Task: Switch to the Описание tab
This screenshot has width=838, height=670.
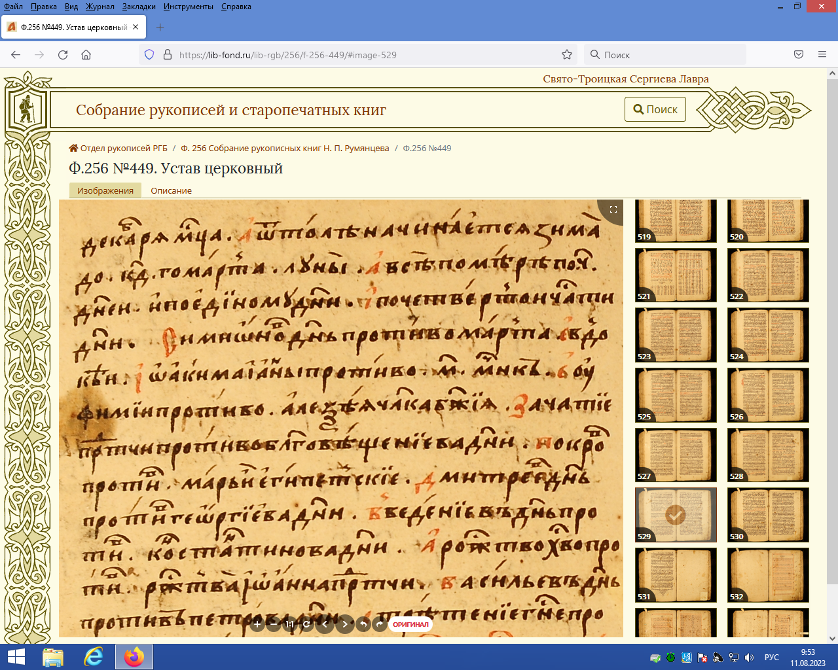Action: tap(171, 191)
